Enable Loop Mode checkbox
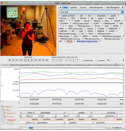The image size is (126, 131). click(96, 60)
